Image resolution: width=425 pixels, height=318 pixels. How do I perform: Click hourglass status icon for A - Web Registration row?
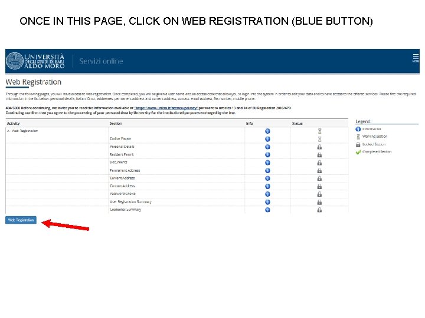[319, 131]
